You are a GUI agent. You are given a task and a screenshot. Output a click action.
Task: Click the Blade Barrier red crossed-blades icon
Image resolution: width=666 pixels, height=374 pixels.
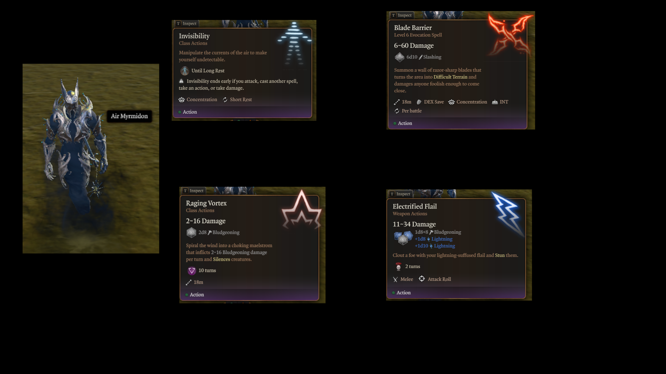pyautogui.click(x=510, y=35)
